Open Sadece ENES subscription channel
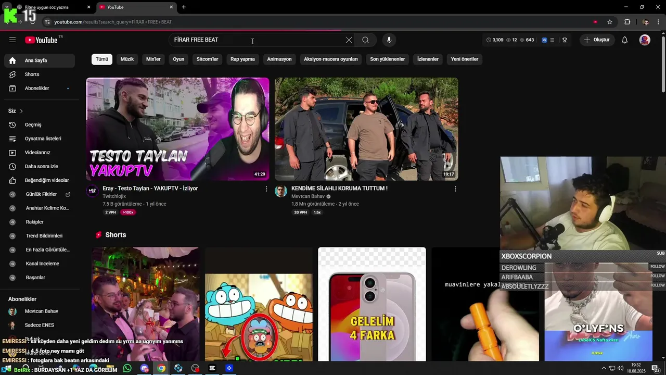The image size is (666, 375). click(40, 325)
